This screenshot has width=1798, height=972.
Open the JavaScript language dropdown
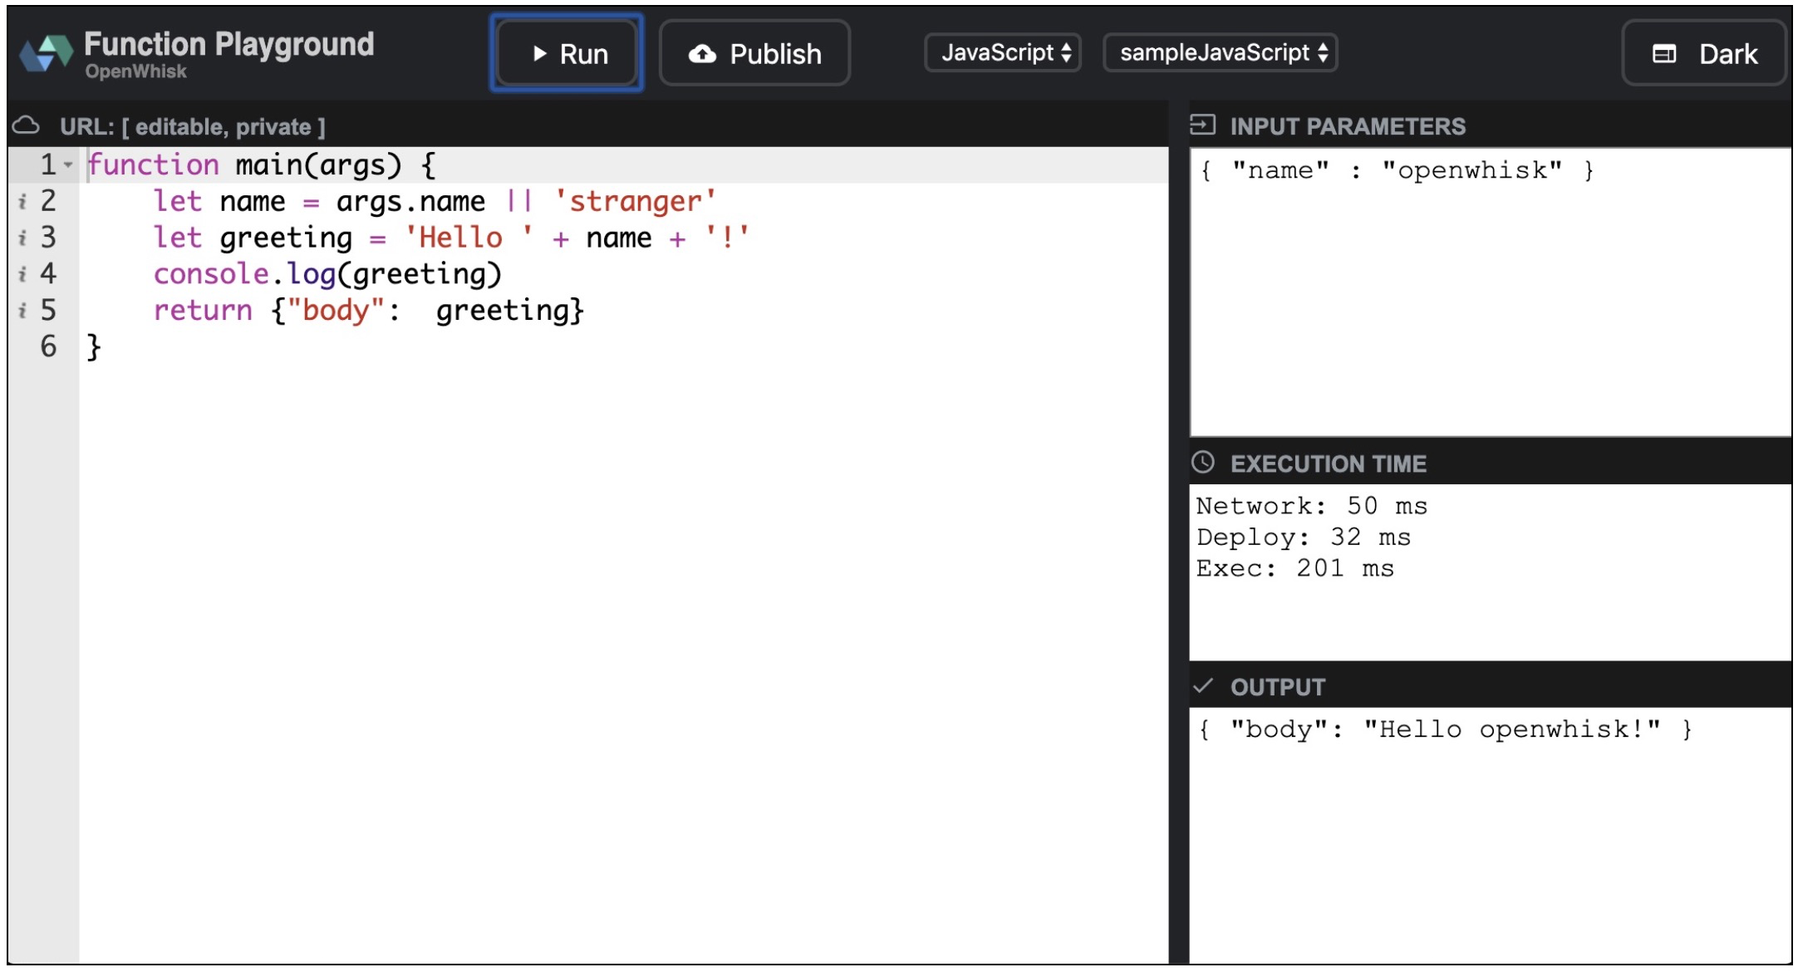(x=1005, y=53)
